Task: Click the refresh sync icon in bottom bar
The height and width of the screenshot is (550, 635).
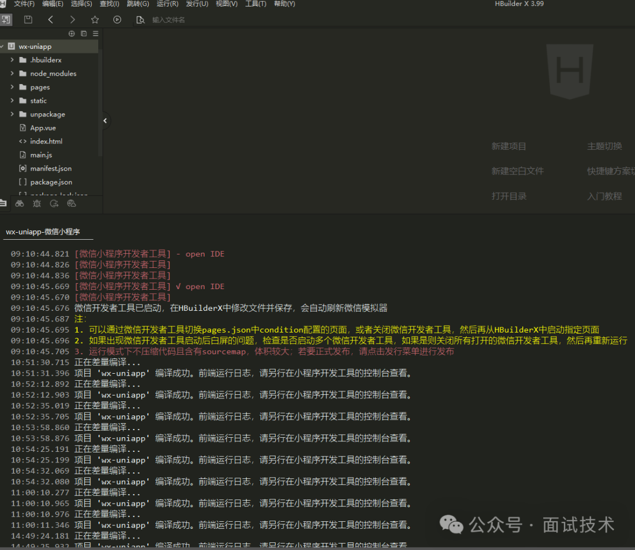Action: [x=54, y=203]
